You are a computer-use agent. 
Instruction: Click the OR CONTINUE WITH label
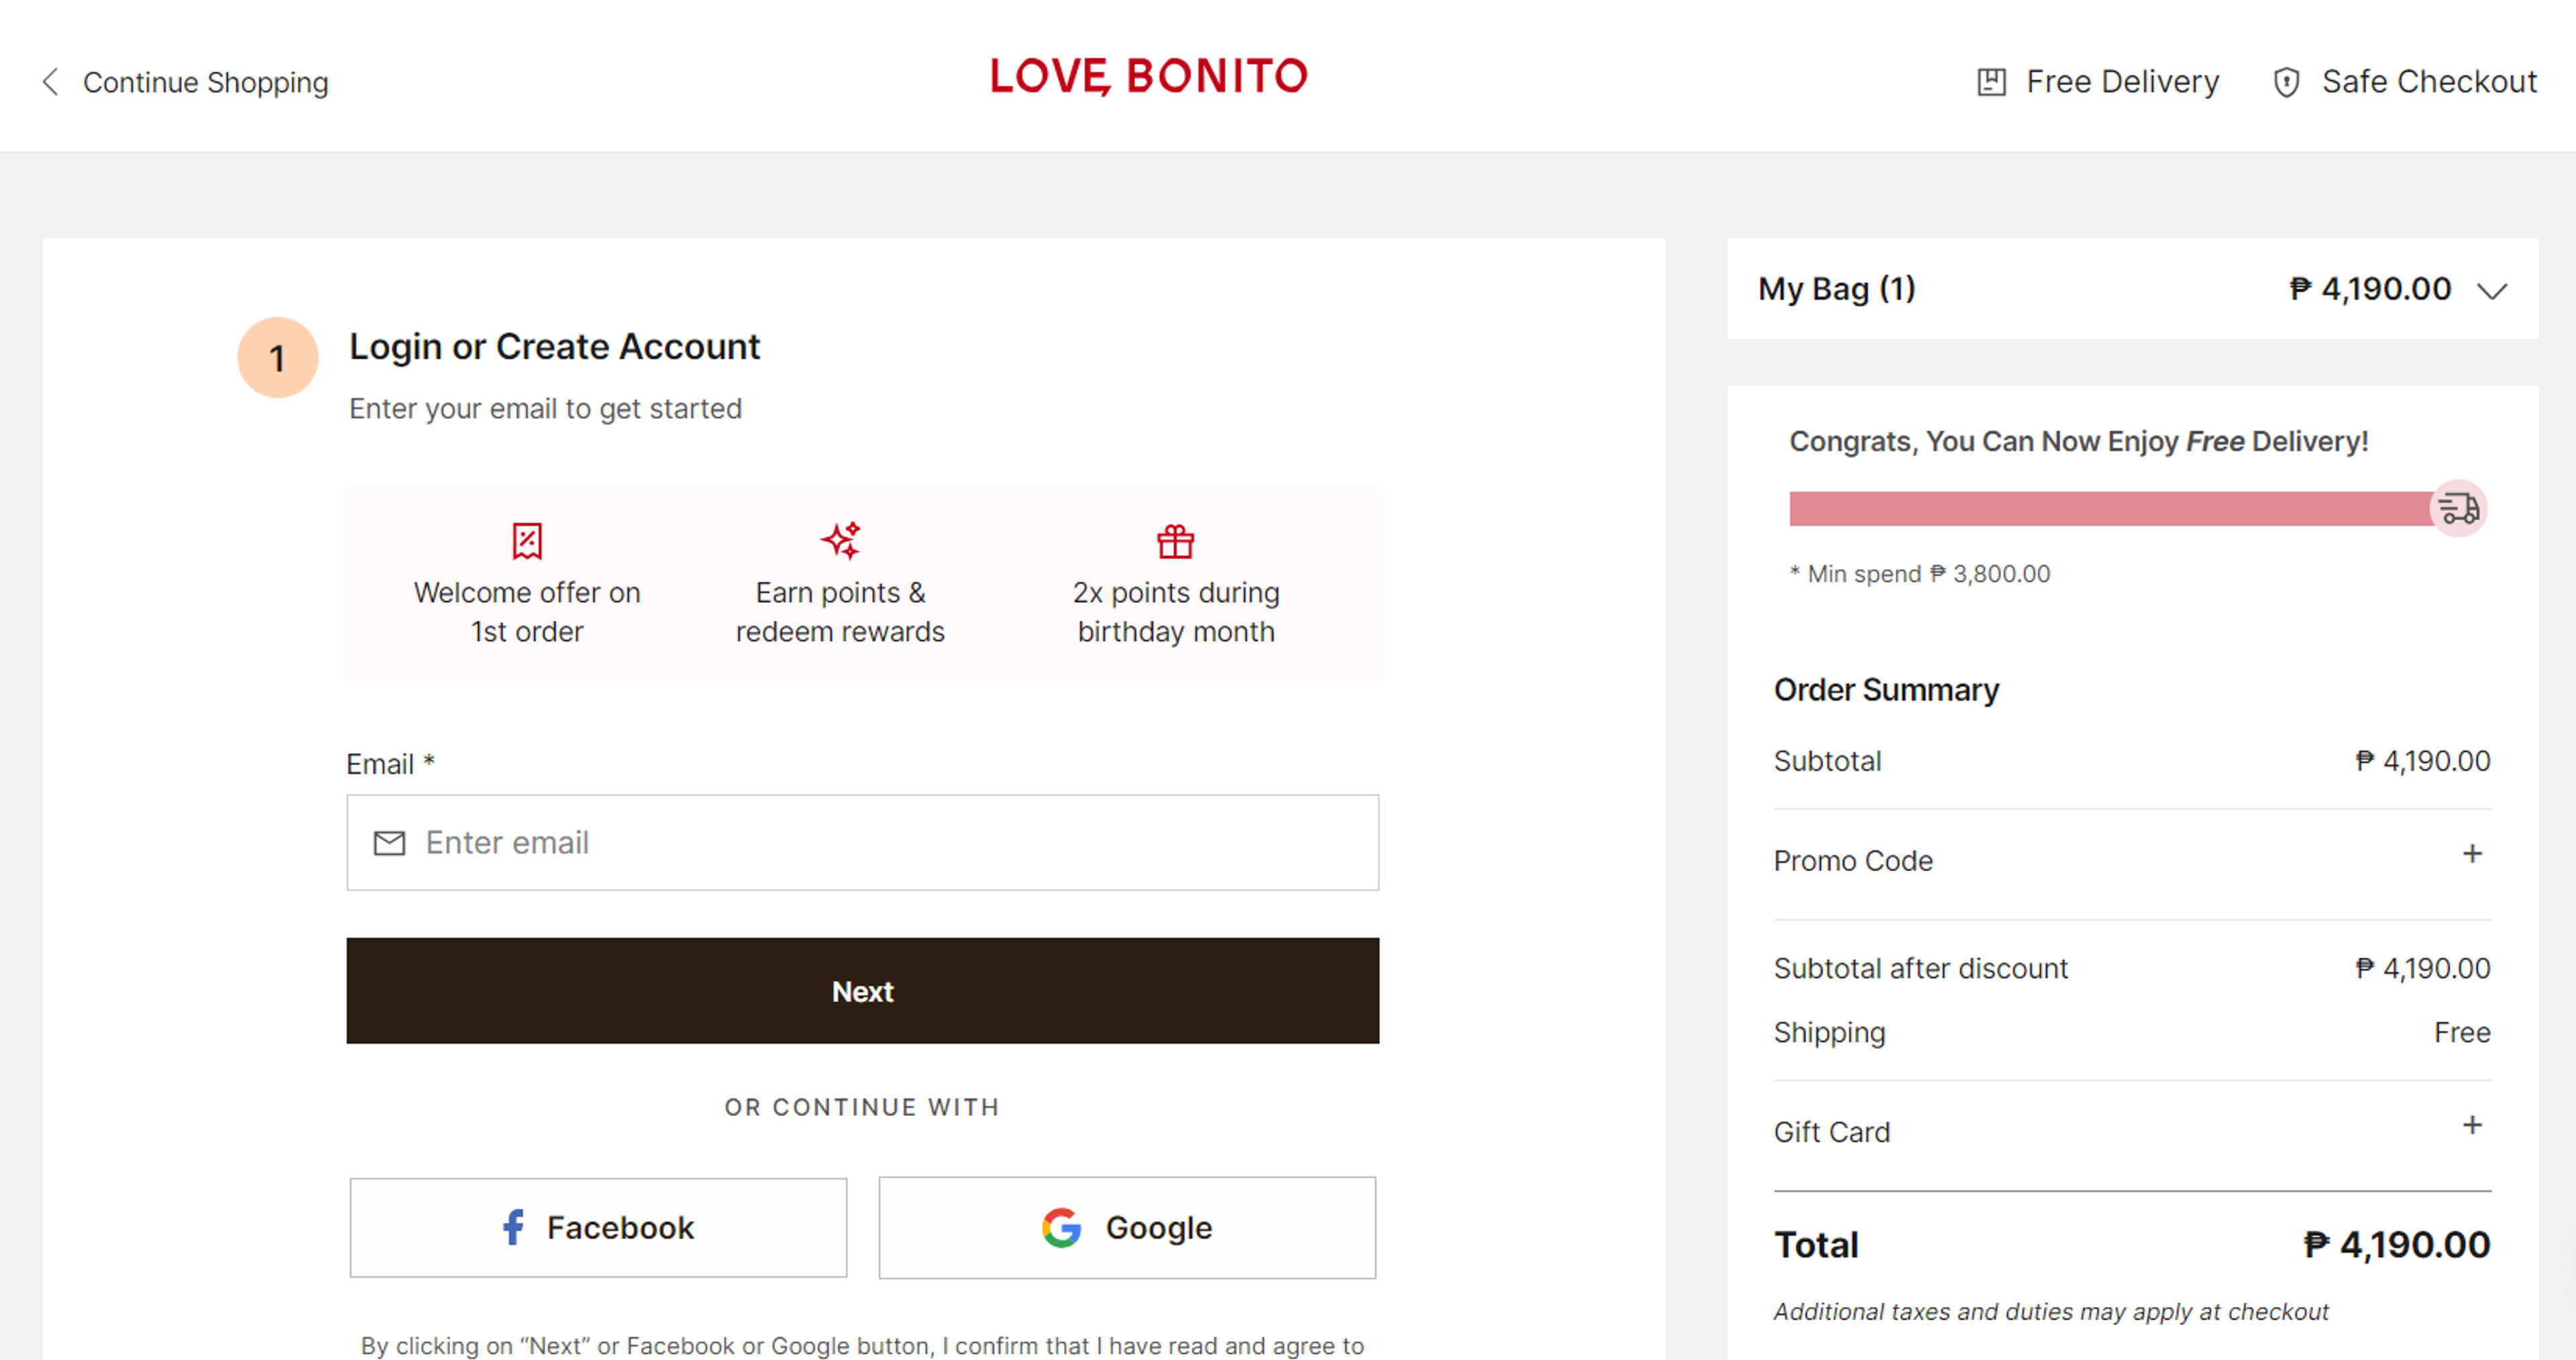(x=863, y=1107)
